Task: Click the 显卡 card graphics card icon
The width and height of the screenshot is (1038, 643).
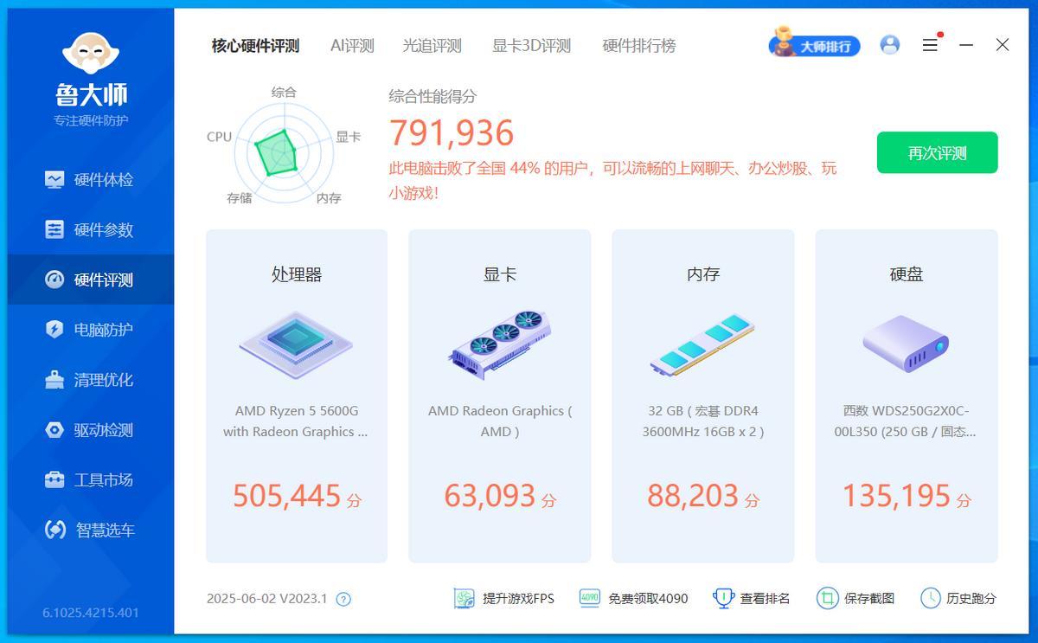Action: [499, 344]
